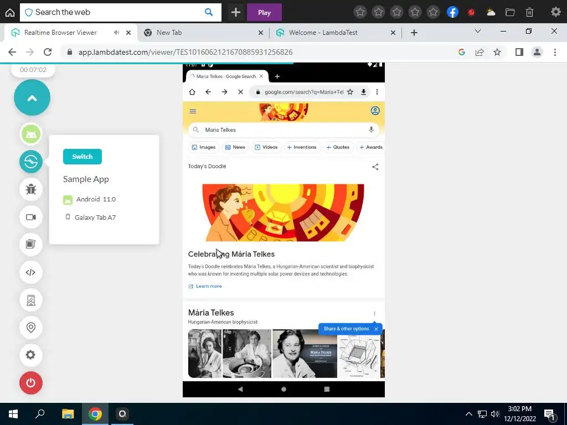Open the Google account icon
This screenshot has width=567, height=425.
tap(375, 111)
